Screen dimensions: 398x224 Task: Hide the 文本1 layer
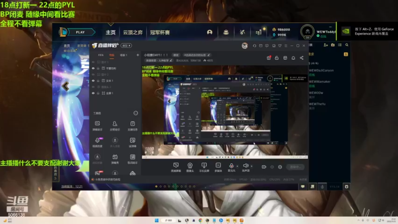click(93, 81)
